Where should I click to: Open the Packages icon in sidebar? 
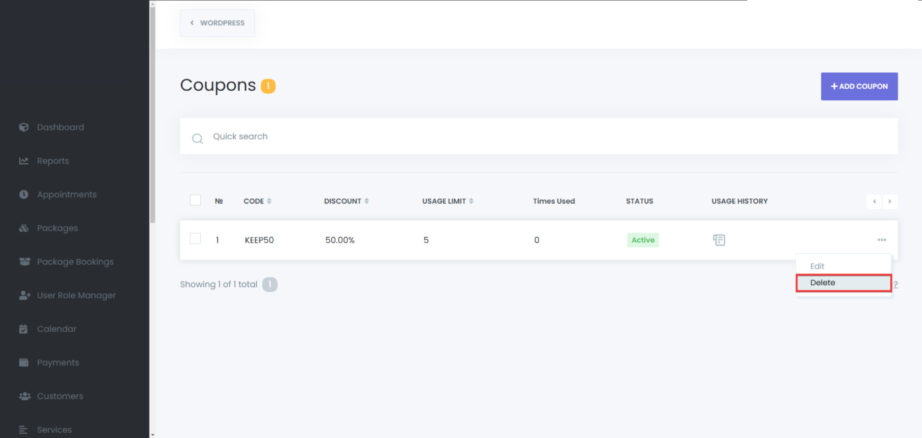pyautogui.click(x=24, y=228)
